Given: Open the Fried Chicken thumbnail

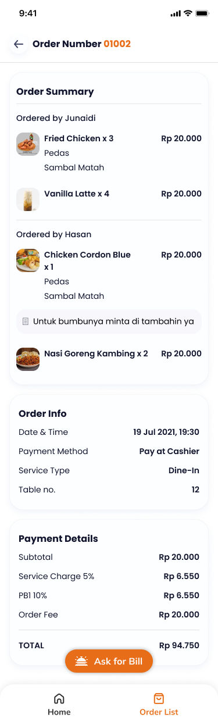Looking at the screenshot, I should click(x=28, y=144).
